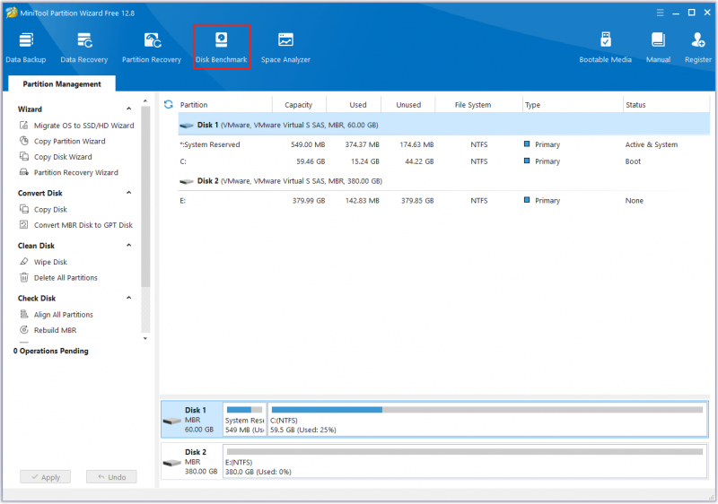Open the hamburger menu in title bar
This screenshot has width=718, height=504.
660,13
